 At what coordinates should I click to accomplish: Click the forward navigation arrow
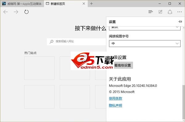click(16, 12)
